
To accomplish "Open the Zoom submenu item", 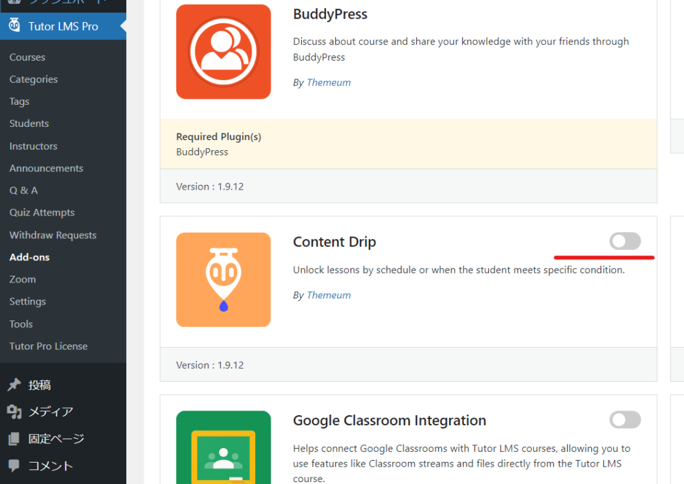I will [x=23, y=280].
